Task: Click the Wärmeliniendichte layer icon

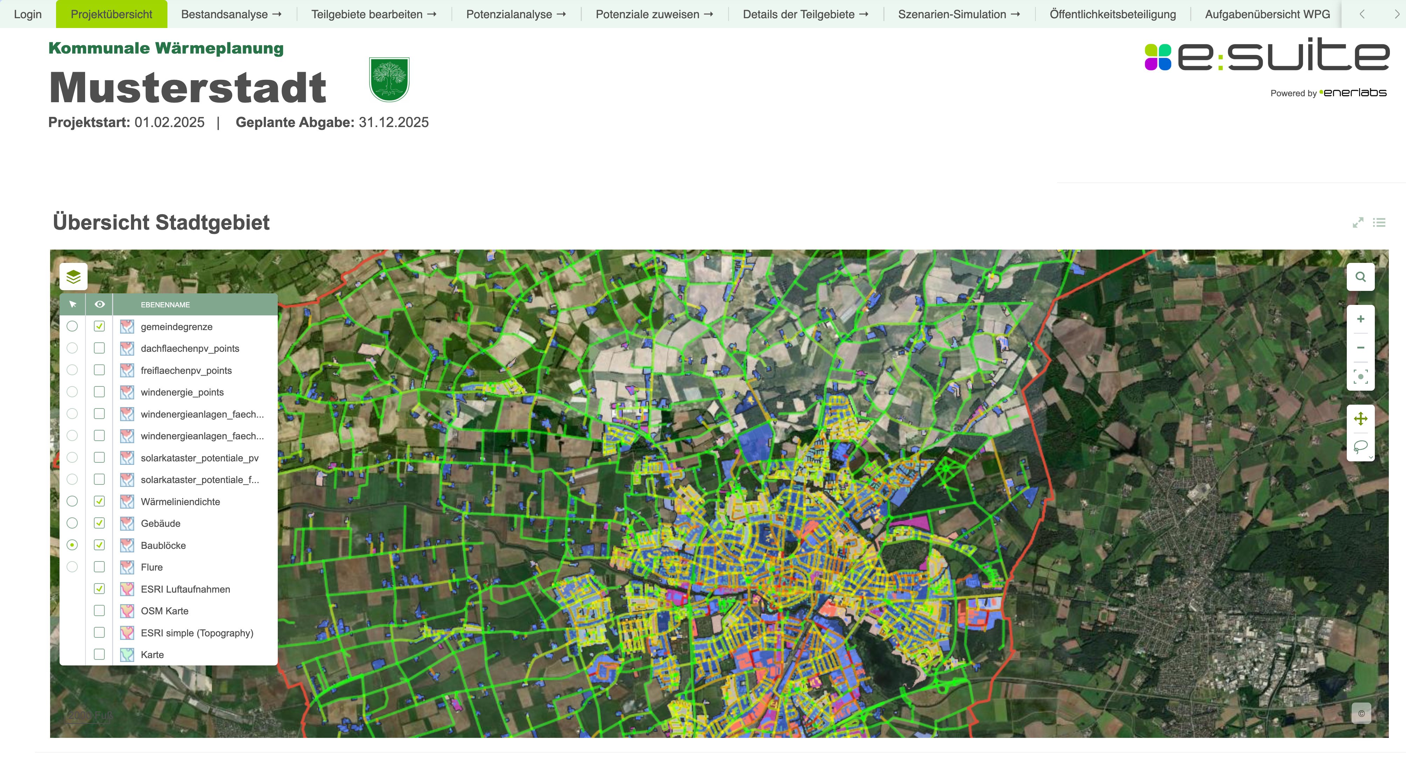Action: [x=127, y=502]
